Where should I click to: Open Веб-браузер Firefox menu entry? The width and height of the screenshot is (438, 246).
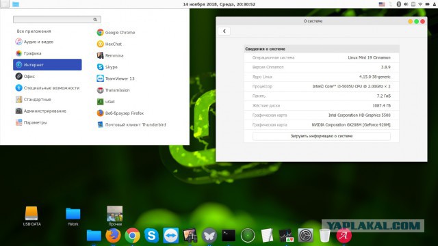coord(120,113)
